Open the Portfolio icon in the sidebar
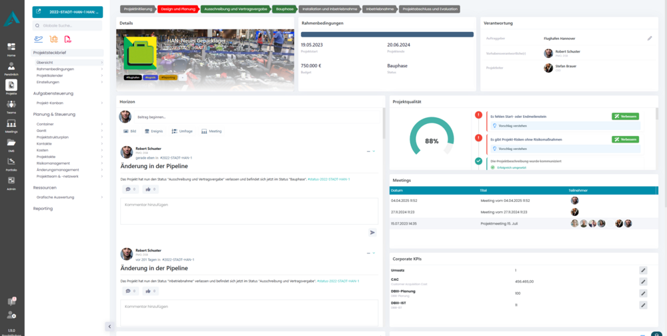 [x=11, y=163]
